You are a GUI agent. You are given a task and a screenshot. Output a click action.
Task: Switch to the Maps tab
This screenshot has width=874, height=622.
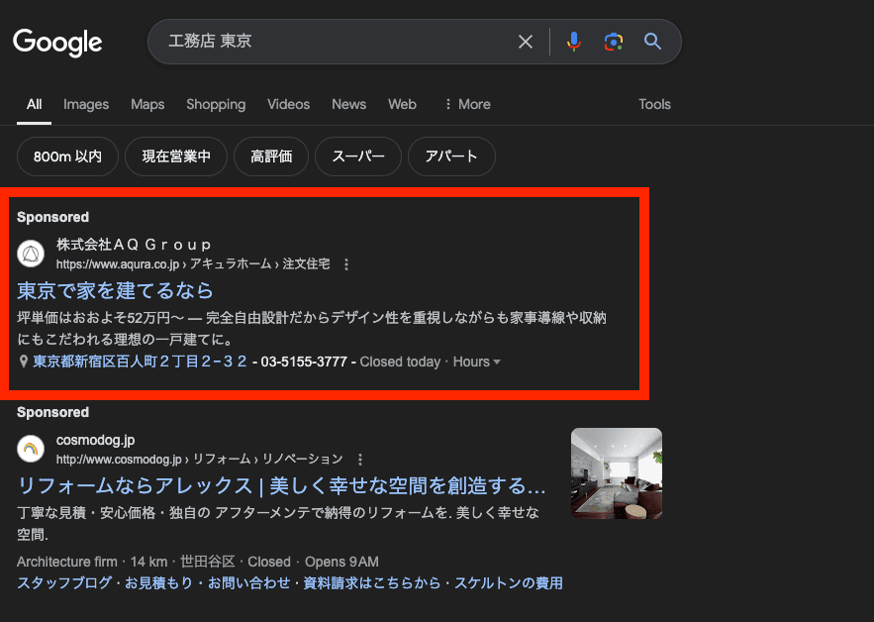point(147,104)
